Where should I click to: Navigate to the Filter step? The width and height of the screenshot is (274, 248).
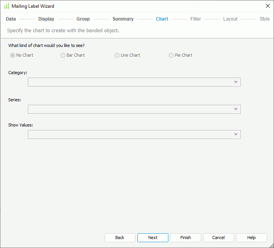[195, 19]
